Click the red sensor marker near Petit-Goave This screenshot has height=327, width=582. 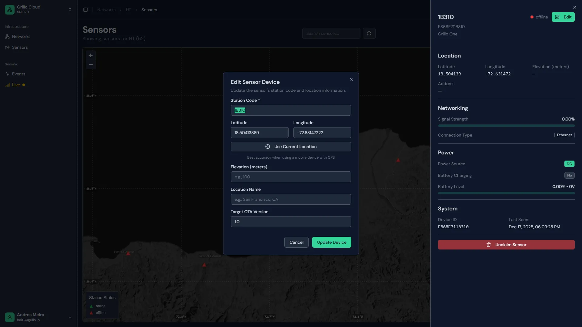[x=128, y=253]
